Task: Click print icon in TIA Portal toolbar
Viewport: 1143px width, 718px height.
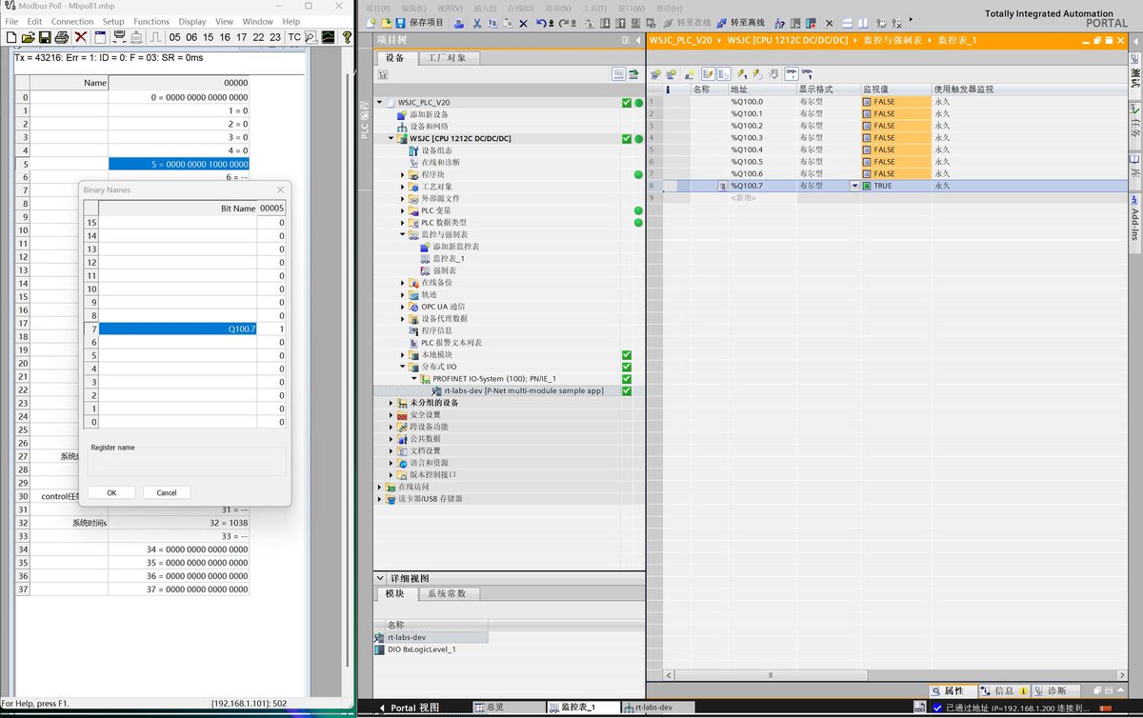Action: click(458, 22)
